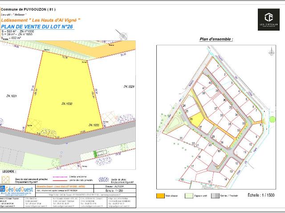
Task: Click the GéoSudOuest company name
Action: (19, 189)
